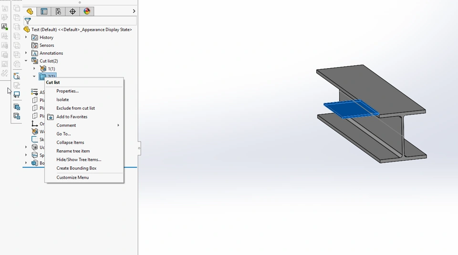Click the material list icon in tree
Image resolution: width=458 pixels, height=255 pixels.
click(x=34, y=92)
